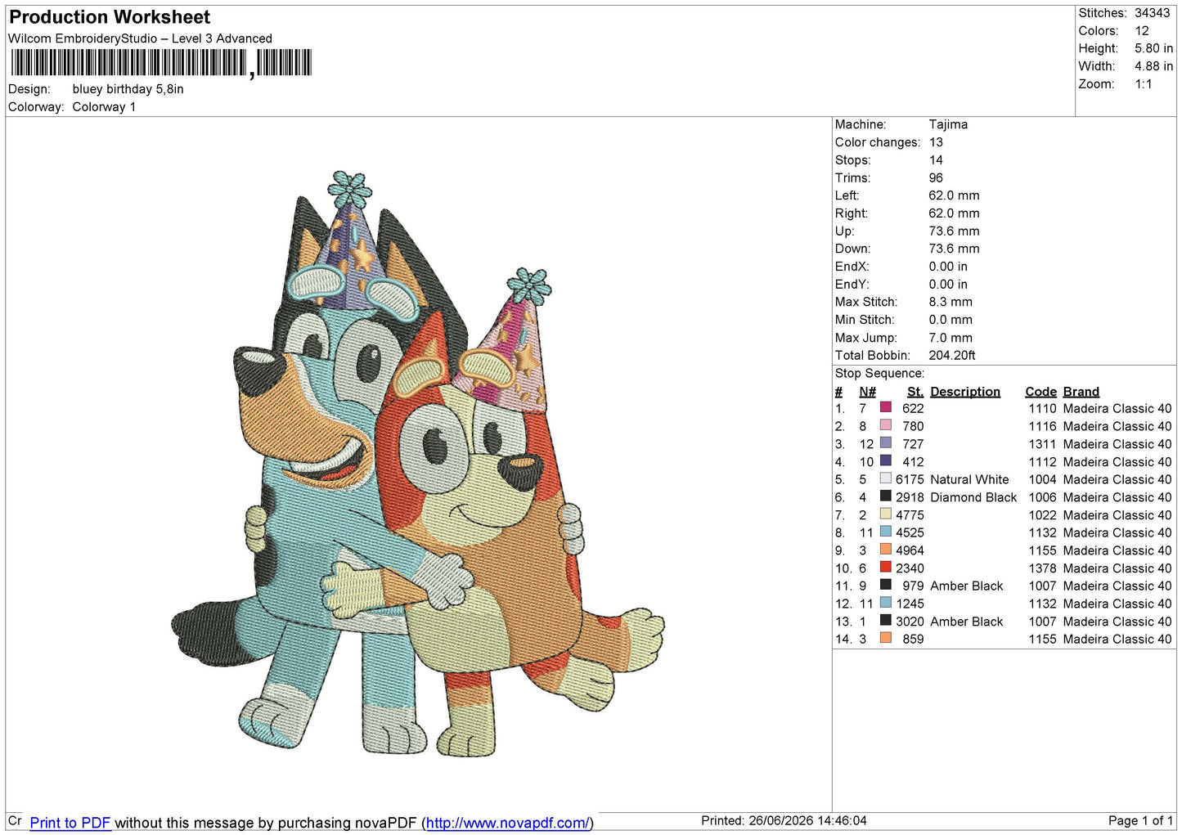Click the design barcode
Screen dimensions: 1182x835
click(161, 63)
